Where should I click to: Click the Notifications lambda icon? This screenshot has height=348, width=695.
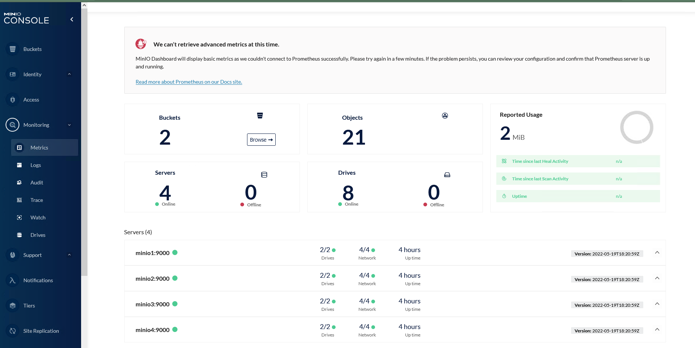(x=13, y=280)
